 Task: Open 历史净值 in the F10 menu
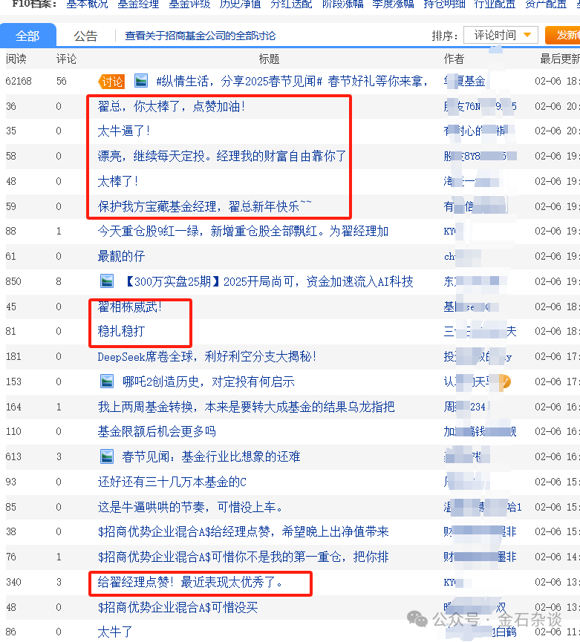coord(240,4)
